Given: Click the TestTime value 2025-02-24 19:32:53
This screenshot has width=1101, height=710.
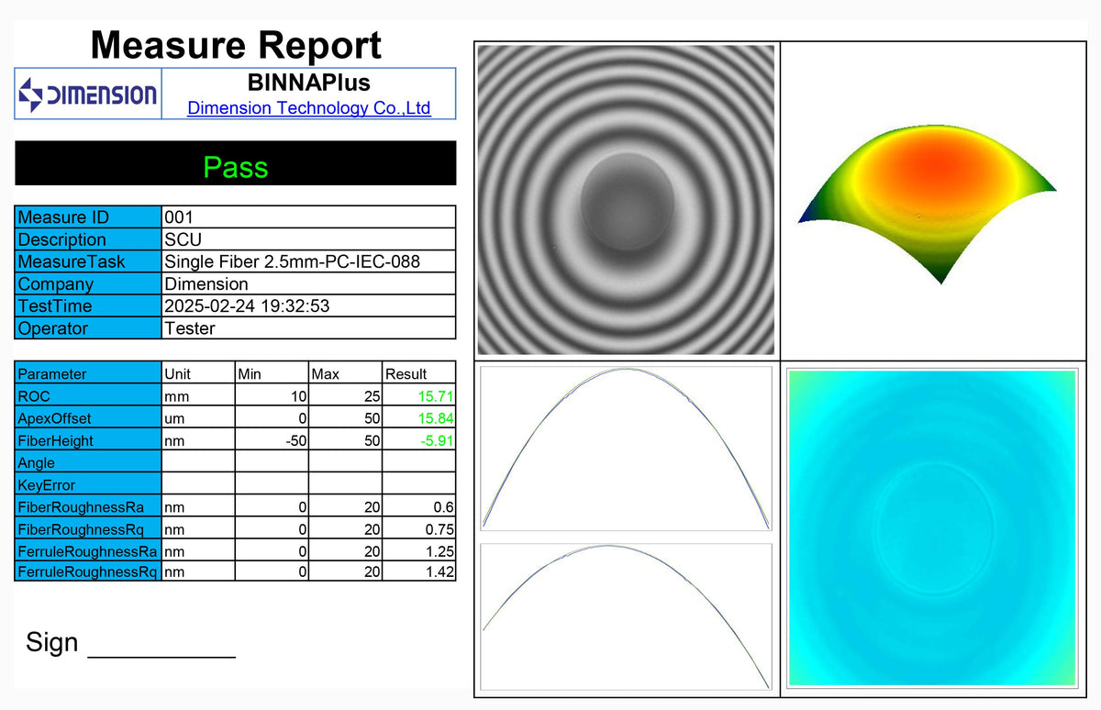Looking at the screenshot, I should (246, 306).
